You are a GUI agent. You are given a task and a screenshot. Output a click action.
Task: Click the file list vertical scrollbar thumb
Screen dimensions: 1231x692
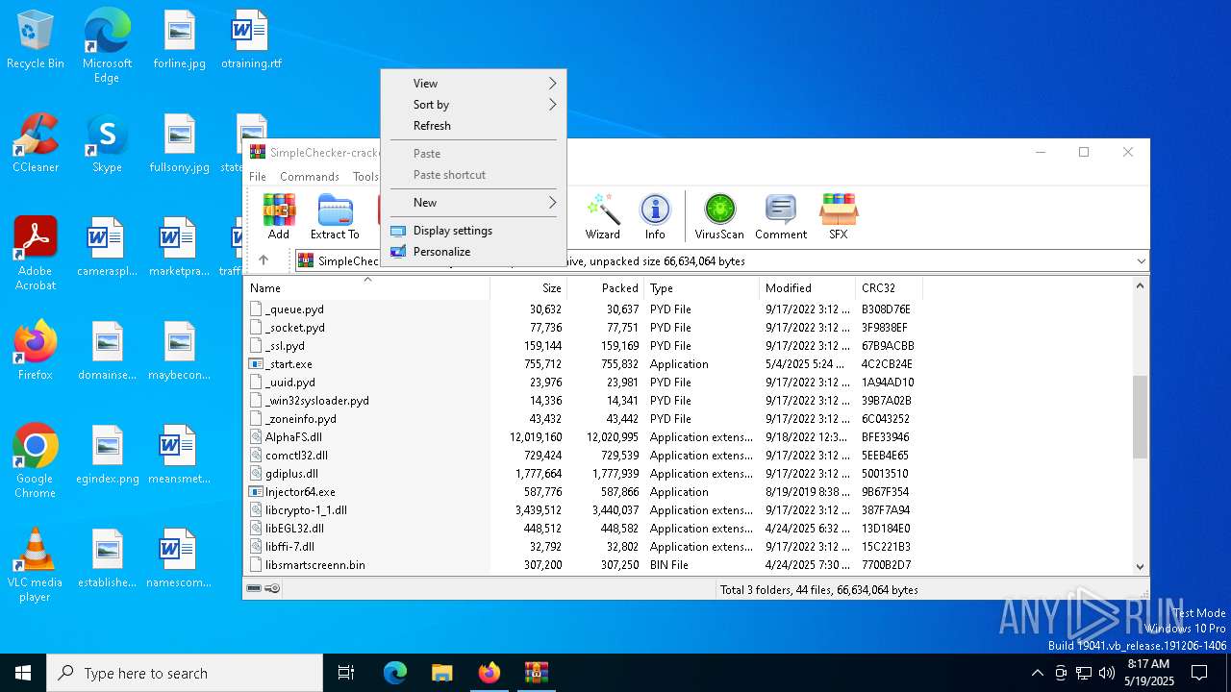[1141, 417]
